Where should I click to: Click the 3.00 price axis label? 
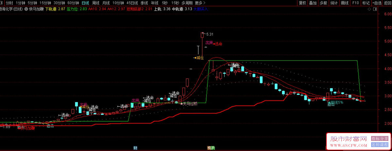(x=387, y=96)
